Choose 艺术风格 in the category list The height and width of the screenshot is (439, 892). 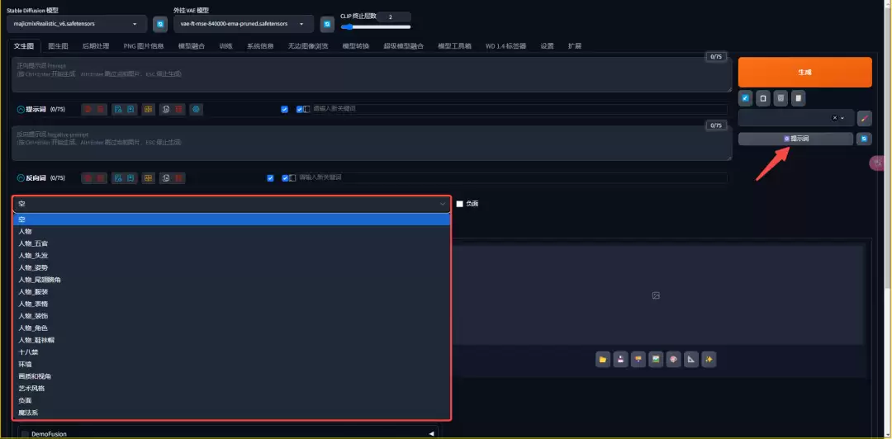(32, 388)
